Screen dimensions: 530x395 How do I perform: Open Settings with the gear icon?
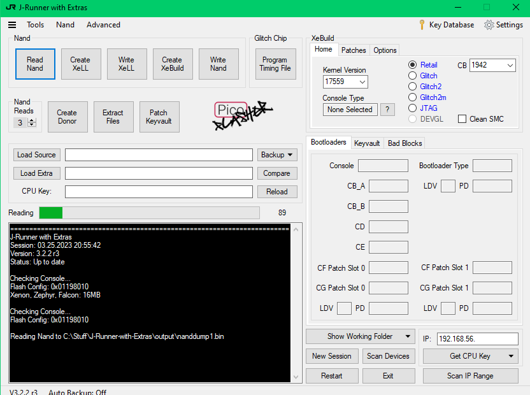[489, 25]
